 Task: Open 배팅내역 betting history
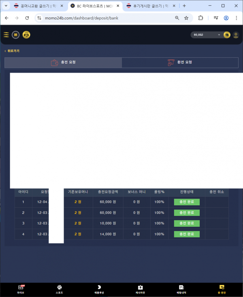(x=181, y=289)
